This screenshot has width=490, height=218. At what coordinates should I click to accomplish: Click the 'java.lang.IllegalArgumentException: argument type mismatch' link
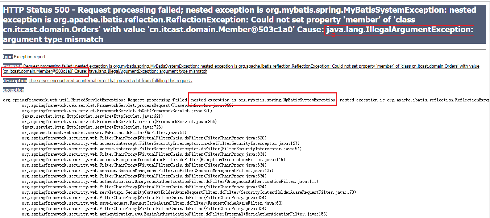point(149,71)
